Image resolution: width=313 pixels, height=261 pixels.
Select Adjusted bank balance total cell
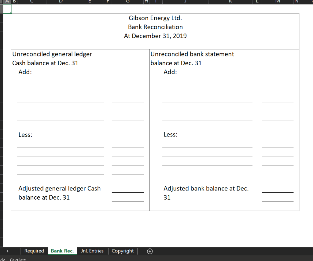click(278, 197)
